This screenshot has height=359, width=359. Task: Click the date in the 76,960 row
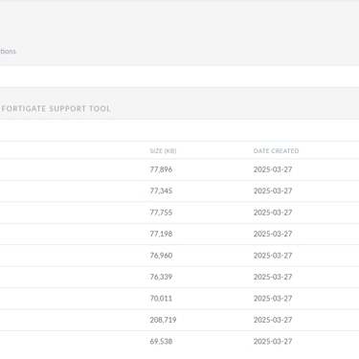(273, 256)
